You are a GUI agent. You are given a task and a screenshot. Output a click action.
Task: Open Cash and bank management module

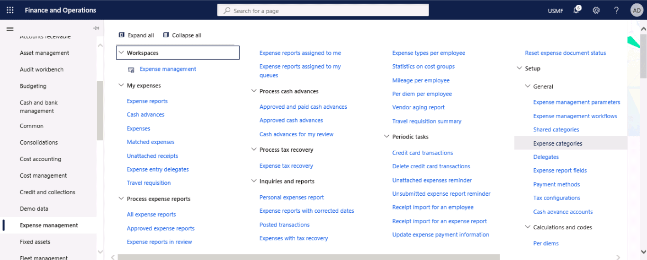39,107
